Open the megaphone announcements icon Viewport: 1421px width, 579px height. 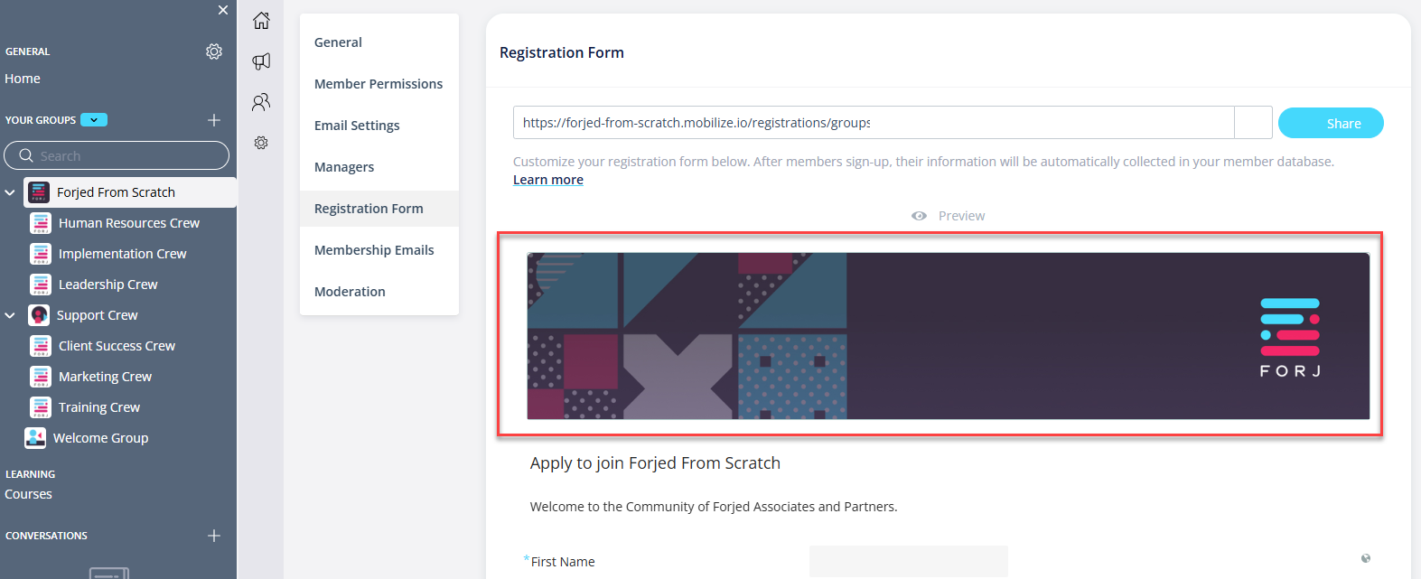click(261, 61)
